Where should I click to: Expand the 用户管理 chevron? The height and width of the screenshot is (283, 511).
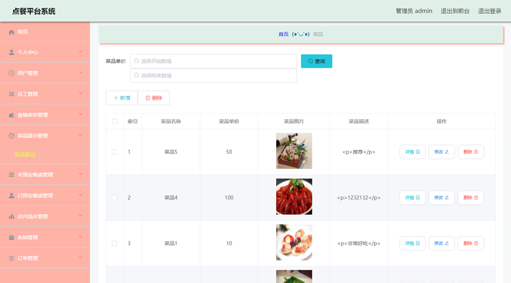point(81,73)
